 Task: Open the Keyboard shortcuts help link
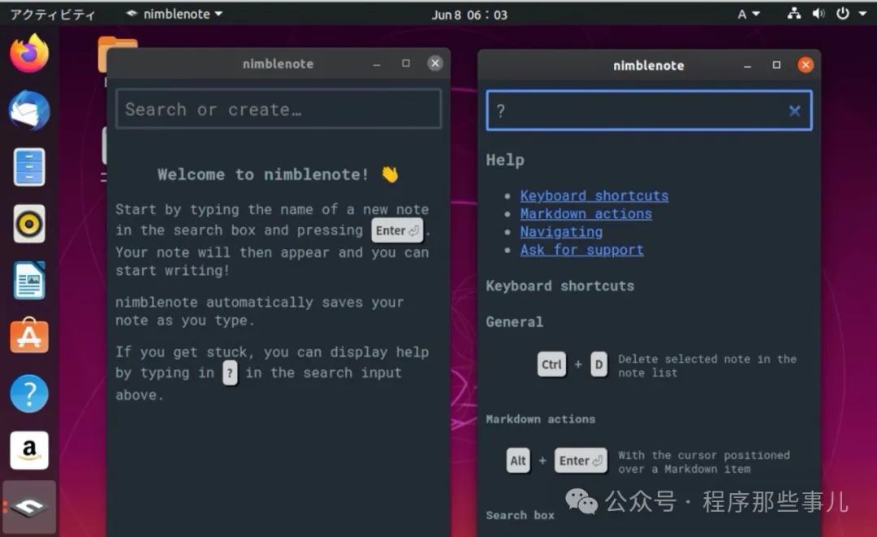tap(594, 195)
